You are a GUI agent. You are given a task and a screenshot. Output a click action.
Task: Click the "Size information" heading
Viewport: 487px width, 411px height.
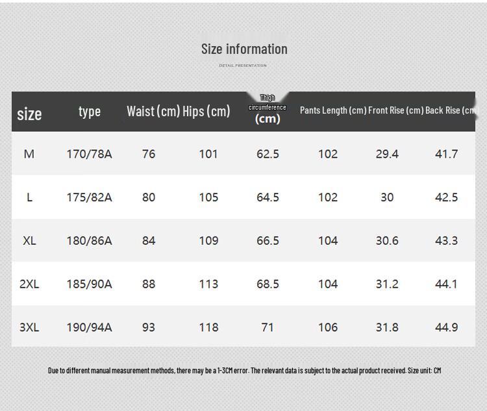click(x=244, y=49)
